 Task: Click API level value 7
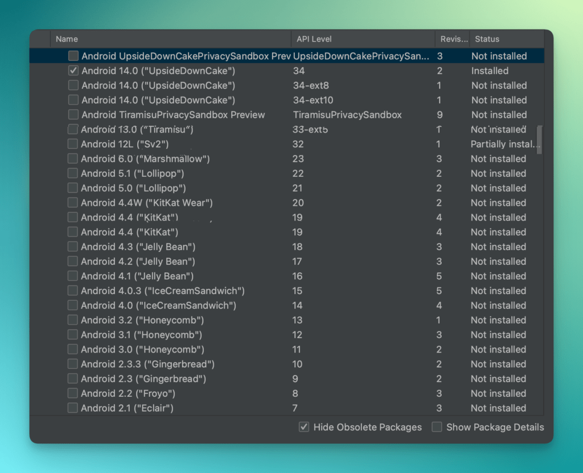295,408
